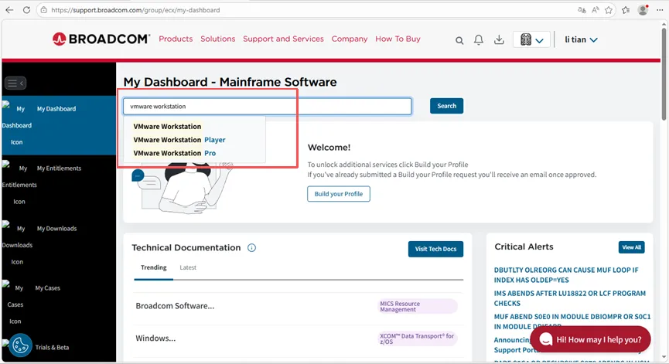Click Visit Tech Docs button
Screen dimensions: 669x364
coord(435,249)
